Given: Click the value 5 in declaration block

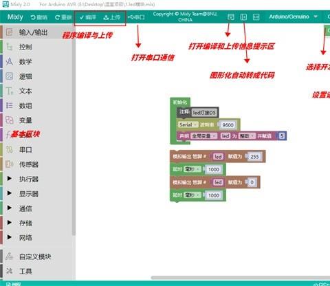Looking at the screenshot, I should click(282, 136).
